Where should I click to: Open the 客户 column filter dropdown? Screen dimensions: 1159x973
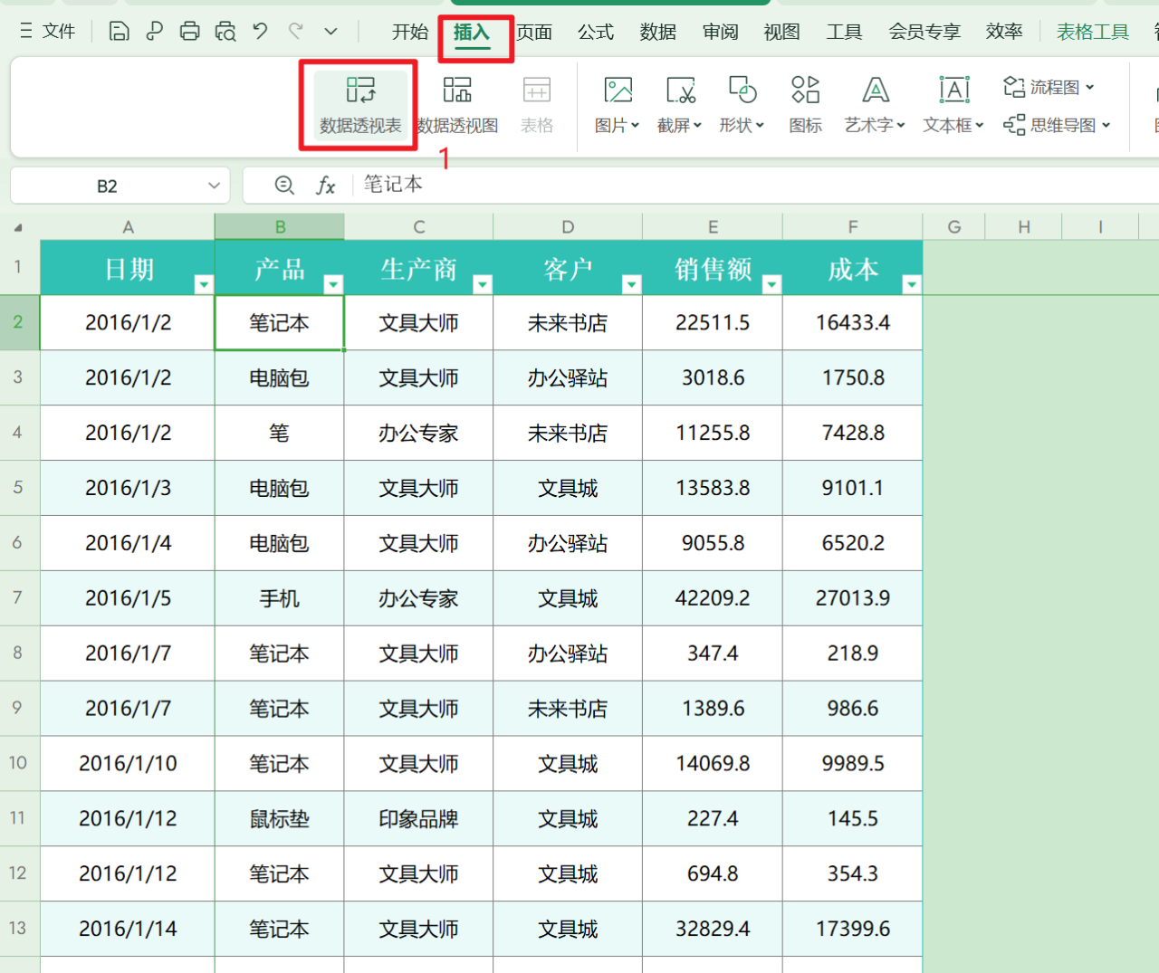tap(632, 284)
